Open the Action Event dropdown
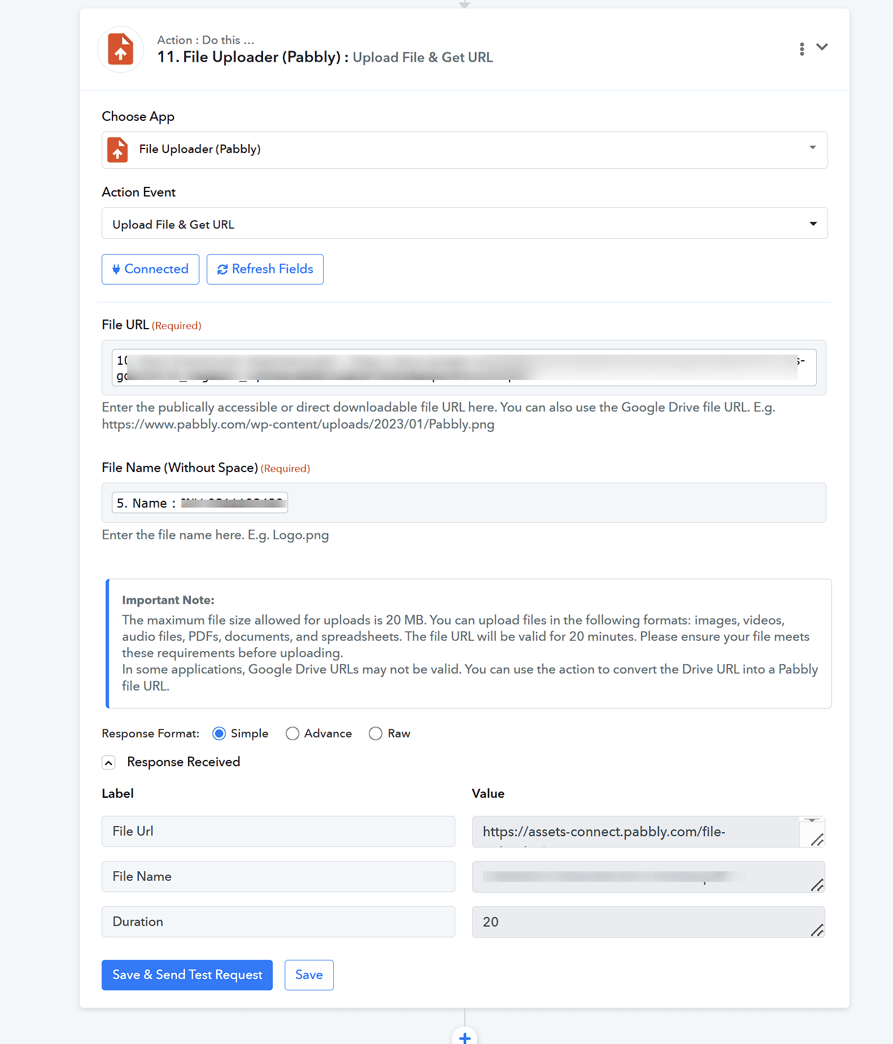 click(464, 224)
